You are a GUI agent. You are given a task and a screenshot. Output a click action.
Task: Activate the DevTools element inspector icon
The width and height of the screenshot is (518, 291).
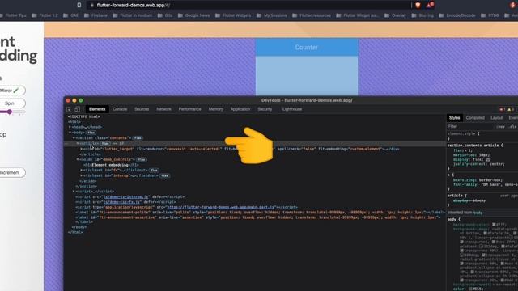pos(69,109)
